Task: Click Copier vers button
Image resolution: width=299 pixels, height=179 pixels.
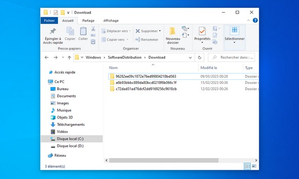Action: click(x=115, y=40)
